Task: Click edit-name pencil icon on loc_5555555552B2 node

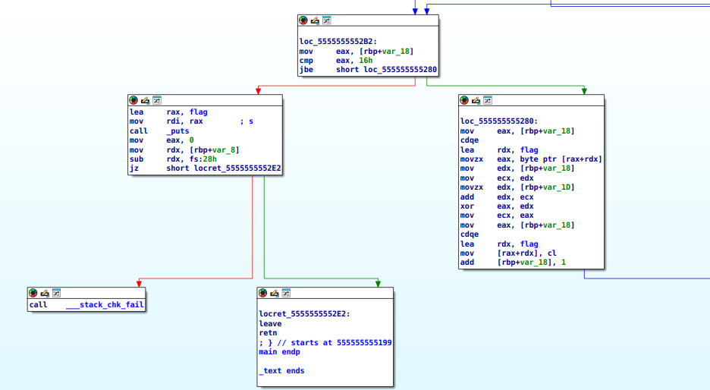Action: pyautogui.click(x=315, y=20)
